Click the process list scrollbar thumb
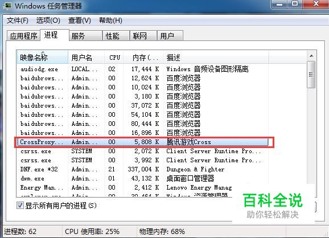The width and height of the screenshot is (329, 238). (311, 75)
